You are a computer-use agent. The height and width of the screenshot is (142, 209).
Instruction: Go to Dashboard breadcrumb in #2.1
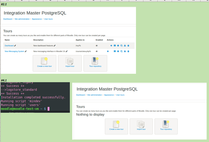[x=8, y=19]
